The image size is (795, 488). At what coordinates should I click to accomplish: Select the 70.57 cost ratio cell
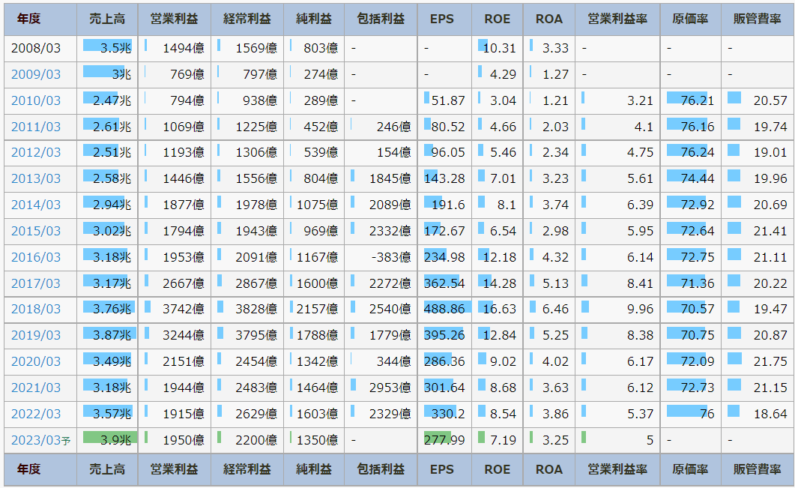[x=691, y=310]
